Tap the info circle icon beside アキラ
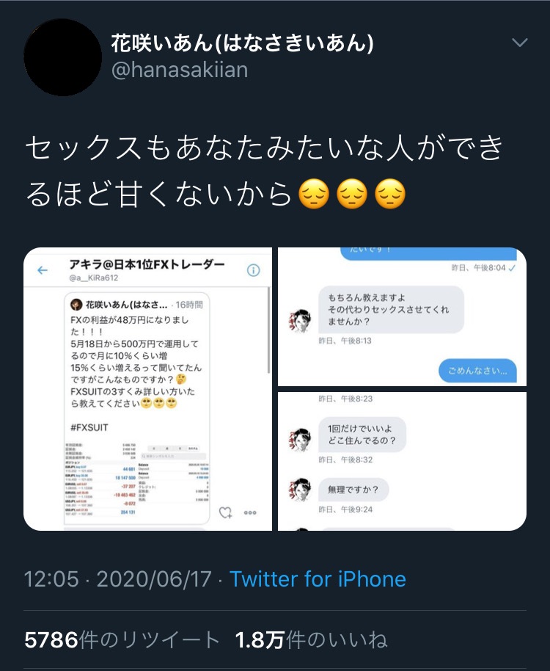The image size is (550, 671). [254, 270]
